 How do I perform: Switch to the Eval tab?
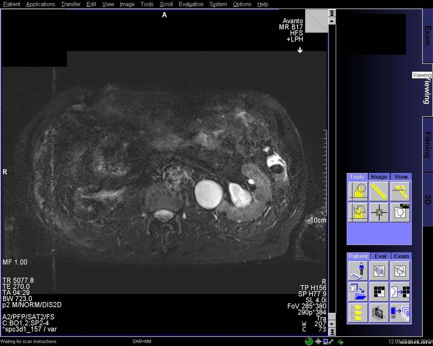pyautogui.click(x=380, y=256)
